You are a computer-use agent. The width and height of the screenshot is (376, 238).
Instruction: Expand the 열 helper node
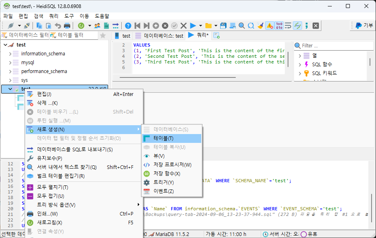tap(300, 56)
